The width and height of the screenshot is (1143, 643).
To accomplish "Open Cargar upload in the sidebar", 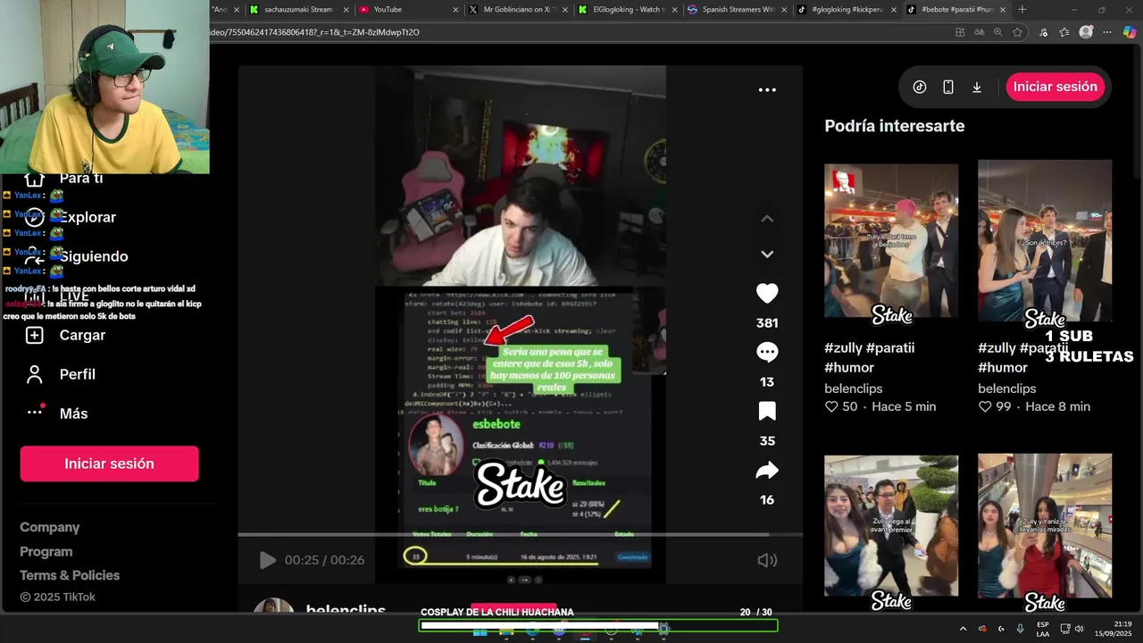I will click(x=82, y=335).
